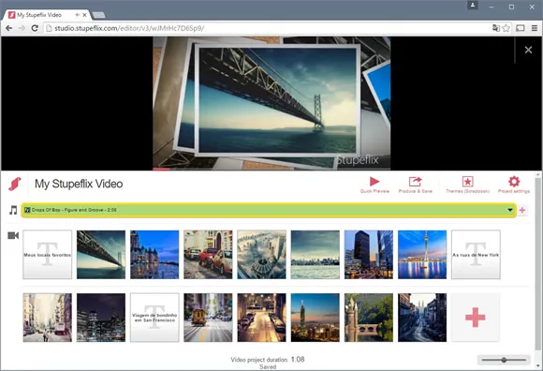This screenshot has width=543, height=371.
Task: Click the Stupeflix logo icon
Action: (15, 184)
